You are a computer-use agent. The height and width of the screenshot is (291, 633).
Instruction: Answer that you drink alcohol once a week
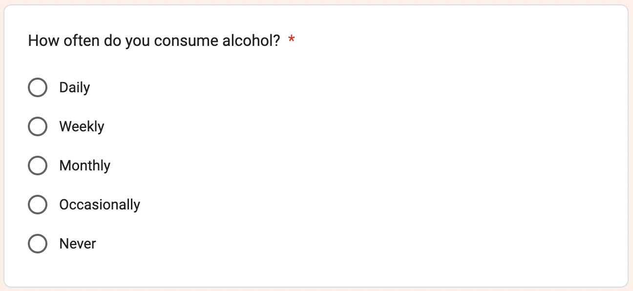(x=38, y=127)
